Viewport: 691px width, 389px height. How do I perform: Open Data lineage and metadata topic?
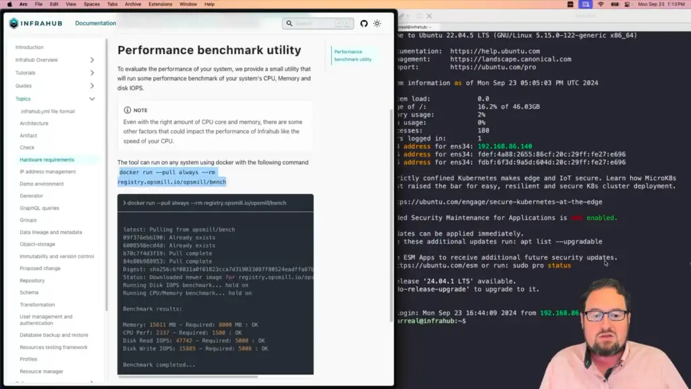tap(51, 232)
